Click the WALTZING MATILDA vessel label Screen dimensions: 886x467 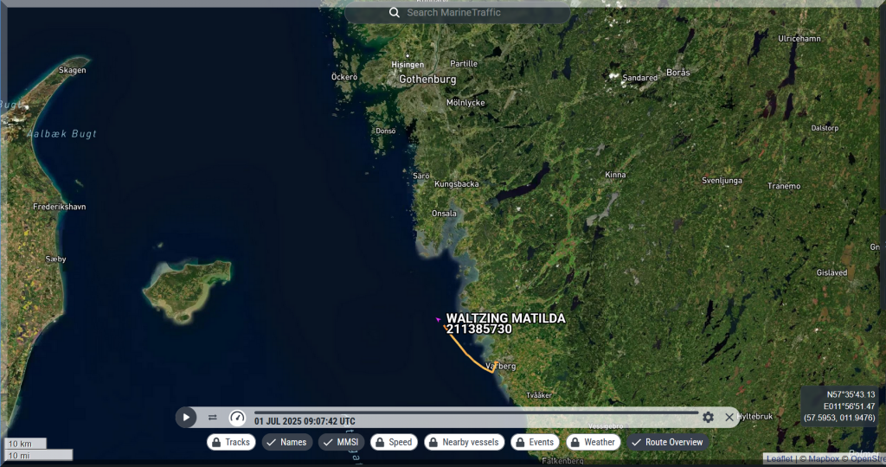click(505, 318)
